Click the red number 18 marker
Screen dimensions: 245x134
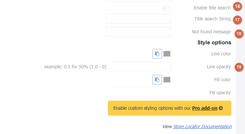click(239, 34)
